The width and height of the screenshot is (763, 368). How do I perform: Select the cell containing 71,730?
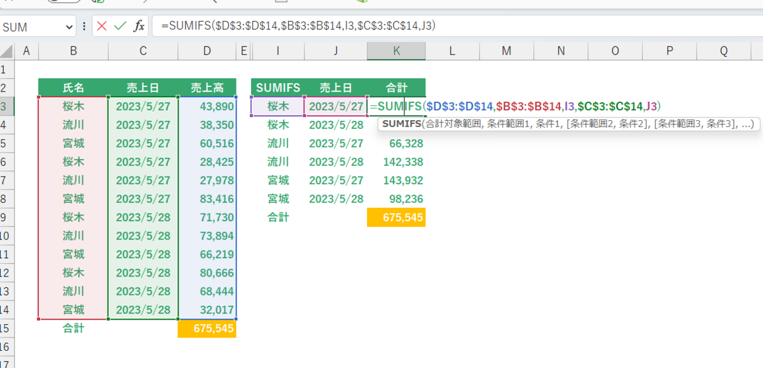coord(207,217)
